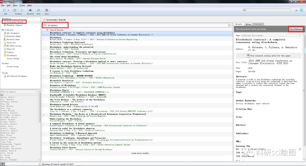Toggle the checkmark on the 'Blockchain Thinking' result

coord(44,115)
